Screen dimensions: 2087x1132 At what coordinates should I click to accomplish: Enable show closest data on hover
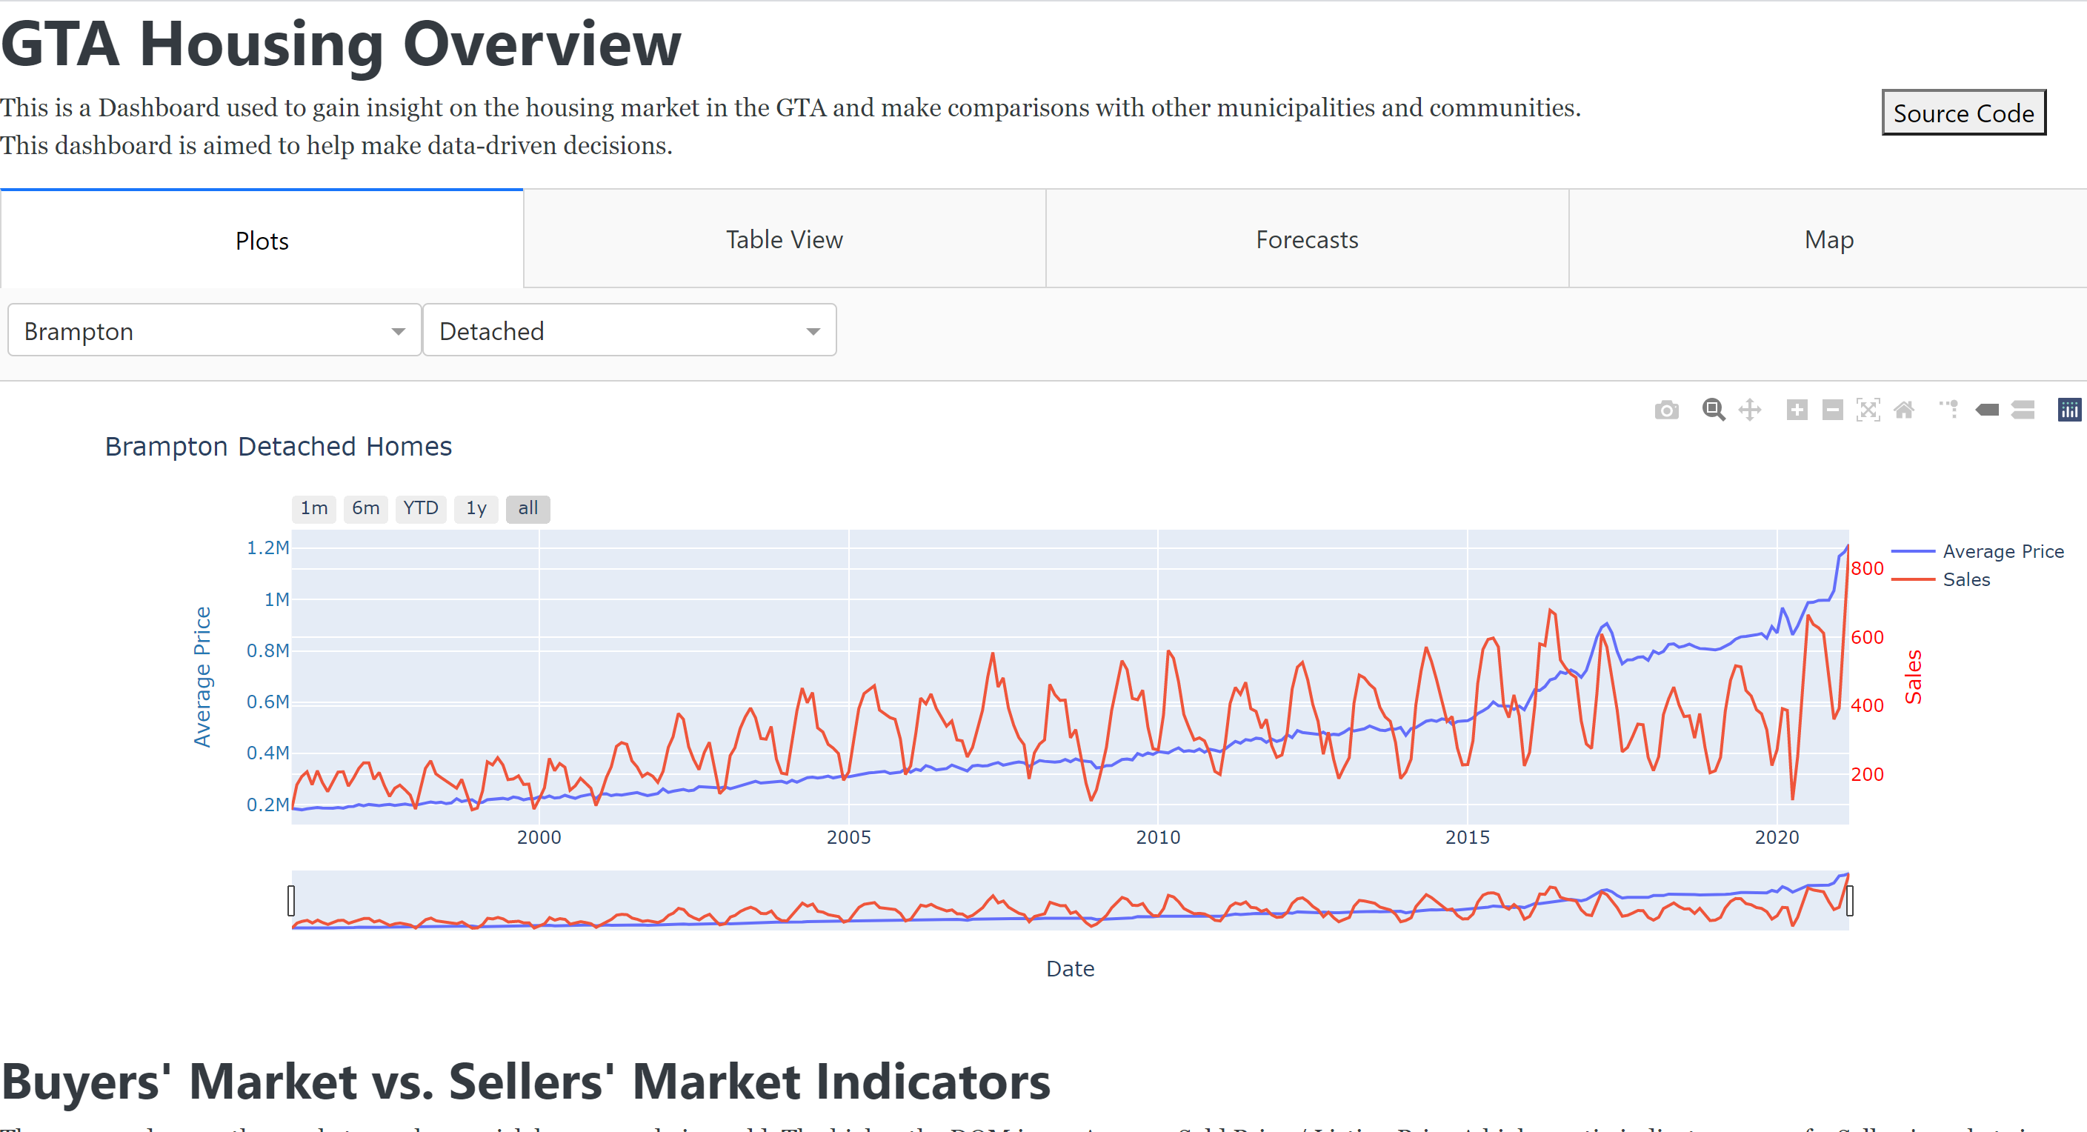tap(1986, 410)
